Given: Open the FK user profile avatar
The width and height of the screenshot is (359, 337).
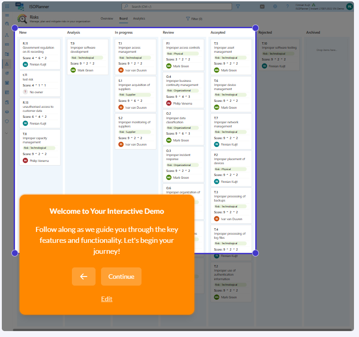Looking at the screenshot, I should (x=349, y=7).
